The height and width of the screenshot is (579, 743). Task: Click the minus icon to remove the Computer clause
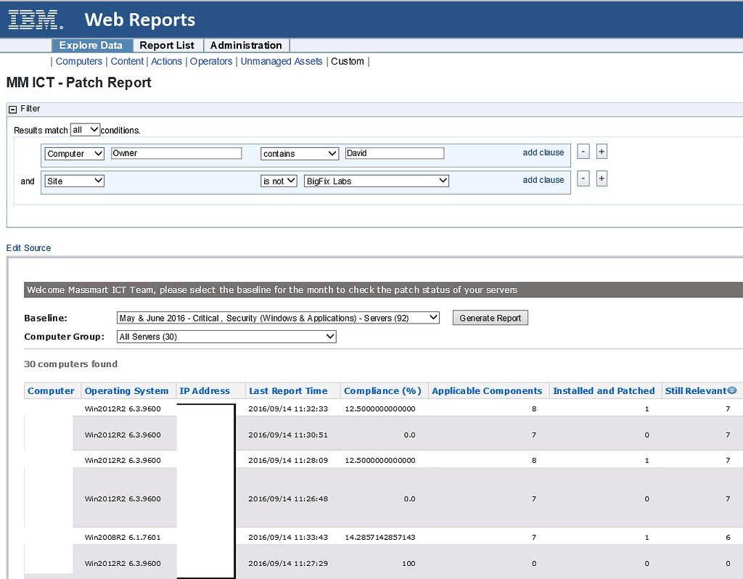583,151
